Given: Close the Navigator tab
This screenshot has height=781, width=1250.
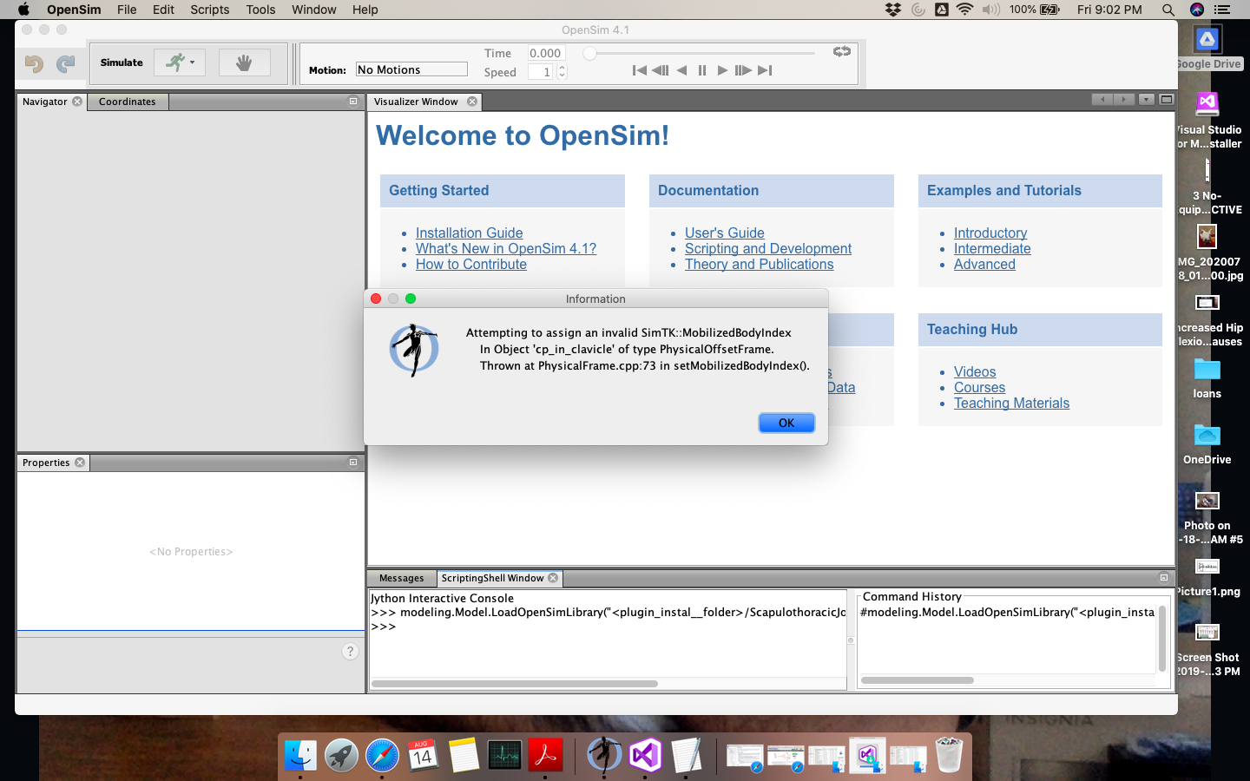Looking at the screenshot, I should (x=77, y=102).
